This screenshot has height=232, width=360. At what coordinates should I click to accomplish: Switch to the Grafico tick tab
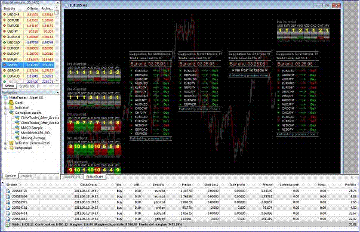click(x=27, y=86)
